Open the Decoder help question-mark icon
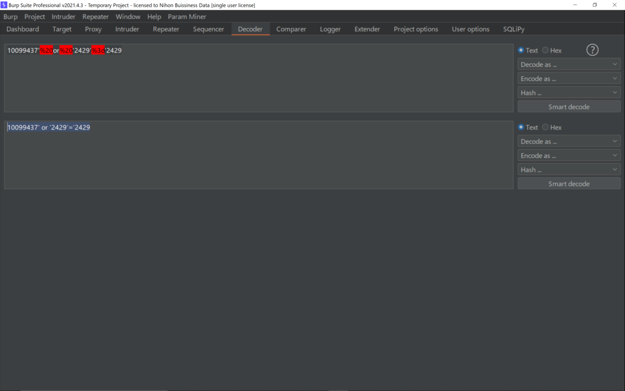This screenshot has width=625, height=391. pos(592,50)
